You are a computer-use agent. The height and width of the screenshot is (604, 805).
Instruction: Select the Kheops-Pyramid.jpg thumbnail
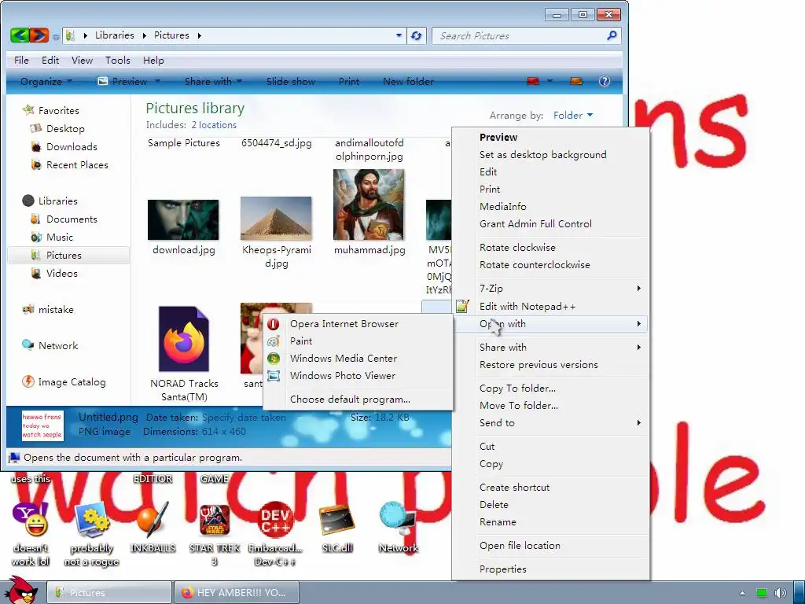276,219
